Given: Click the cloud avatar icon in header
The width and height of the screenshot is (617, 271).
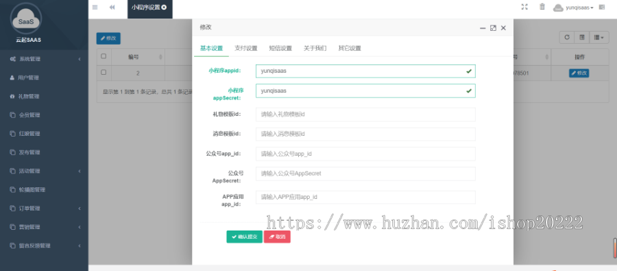Looking at the screenshot, I should 558,8.
